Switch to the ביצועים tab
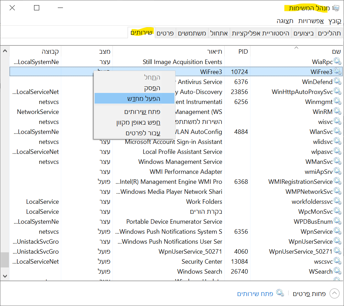 tap(304, 33)
